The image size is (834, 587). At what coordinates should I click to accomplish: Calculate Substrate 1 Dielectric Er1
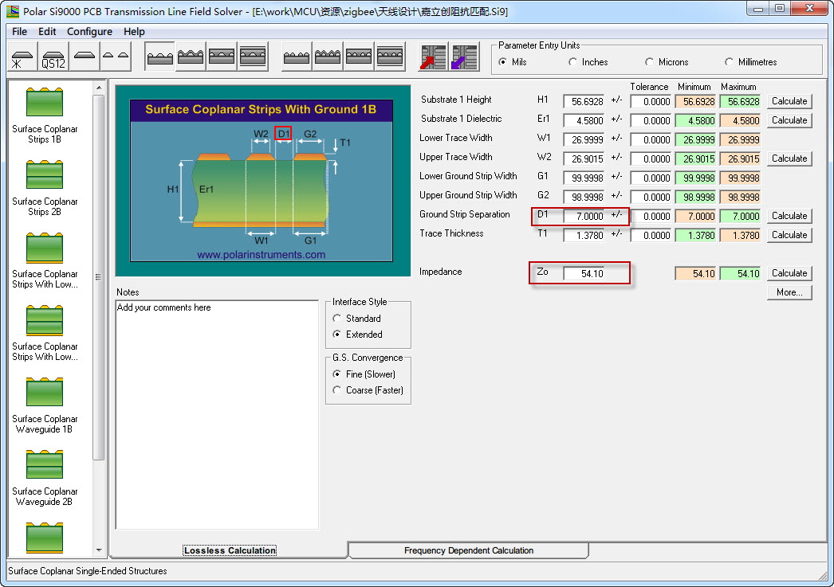[x=789, y=120]
